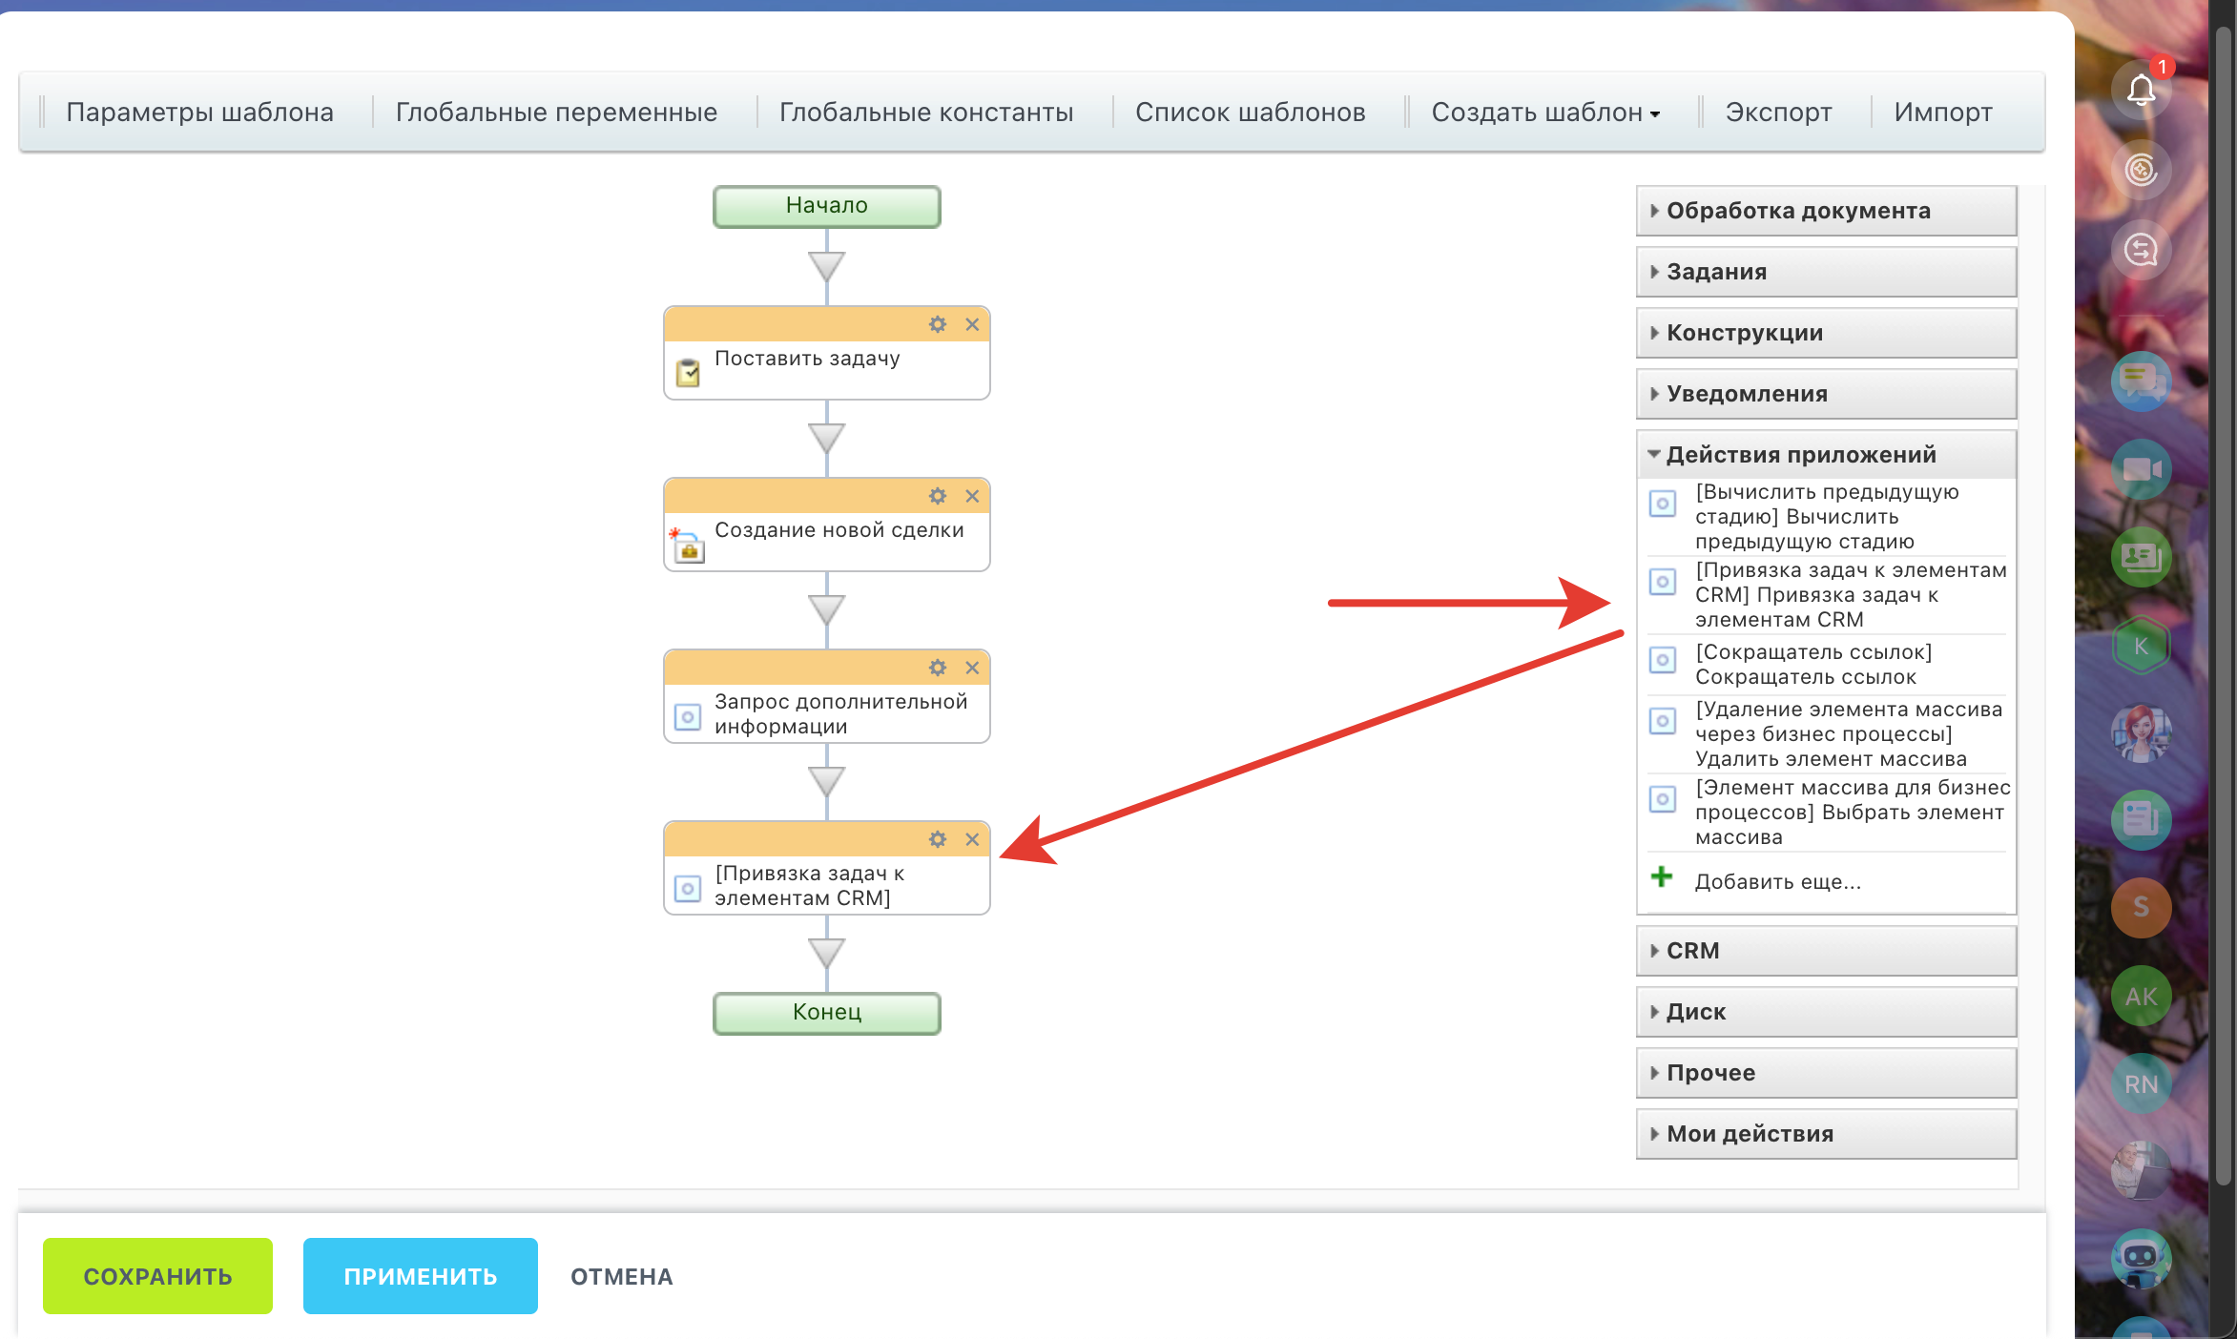Select the Начало start block
The width and height of the screenshot is (2237, 1339).
pyautogui.click(x=826, y=206)
